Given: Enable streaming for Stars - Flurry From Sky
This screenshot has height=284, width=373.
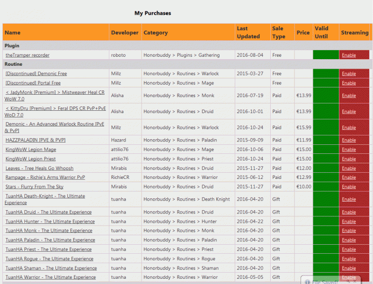Looking at the screenshot, I should tap(349, 187).
